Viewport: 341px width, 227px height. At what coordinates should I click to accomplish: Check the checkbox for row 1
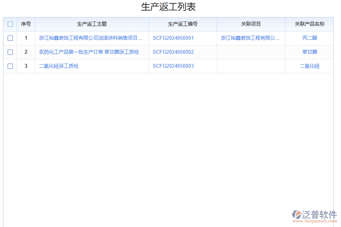(10, 38)
